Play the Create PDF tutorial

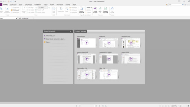coord(87,43)
